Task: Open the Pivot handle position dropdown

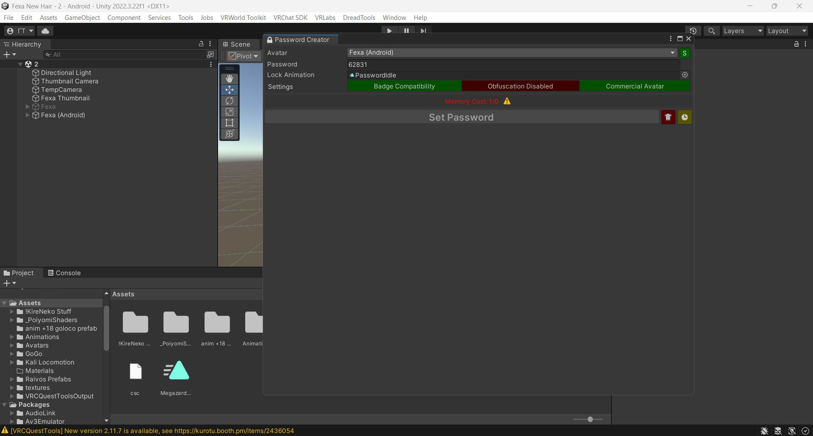Action: coord(243,56)
